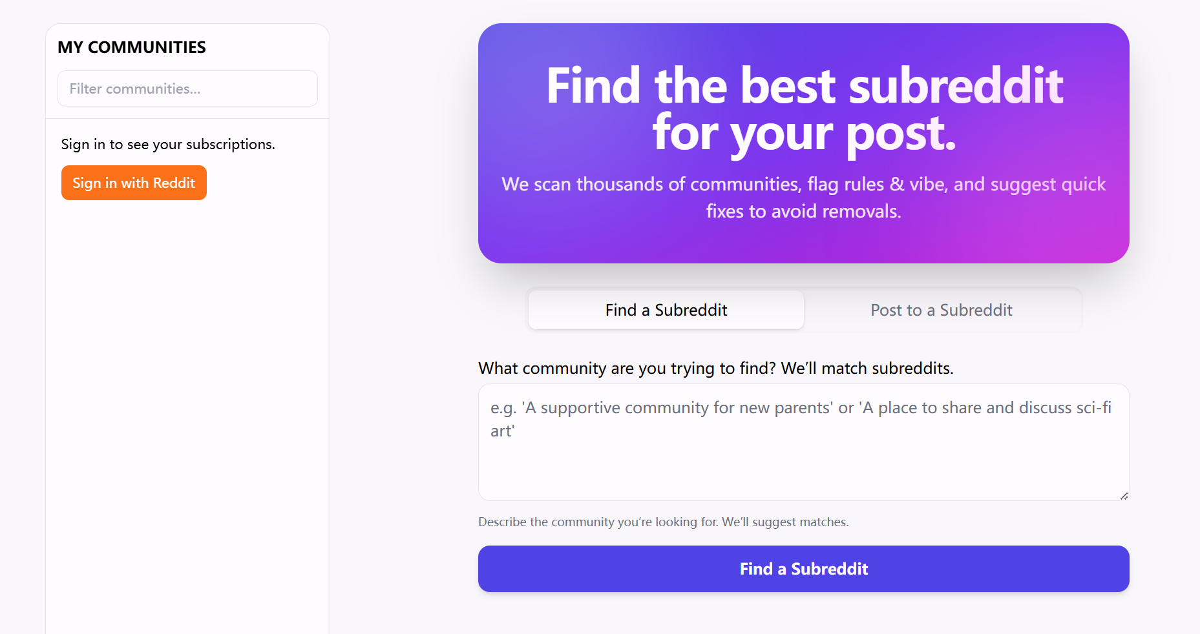Click the 'for your post.' headline line
Viewport: 1200px width, 634px height.
click(804, 133)
